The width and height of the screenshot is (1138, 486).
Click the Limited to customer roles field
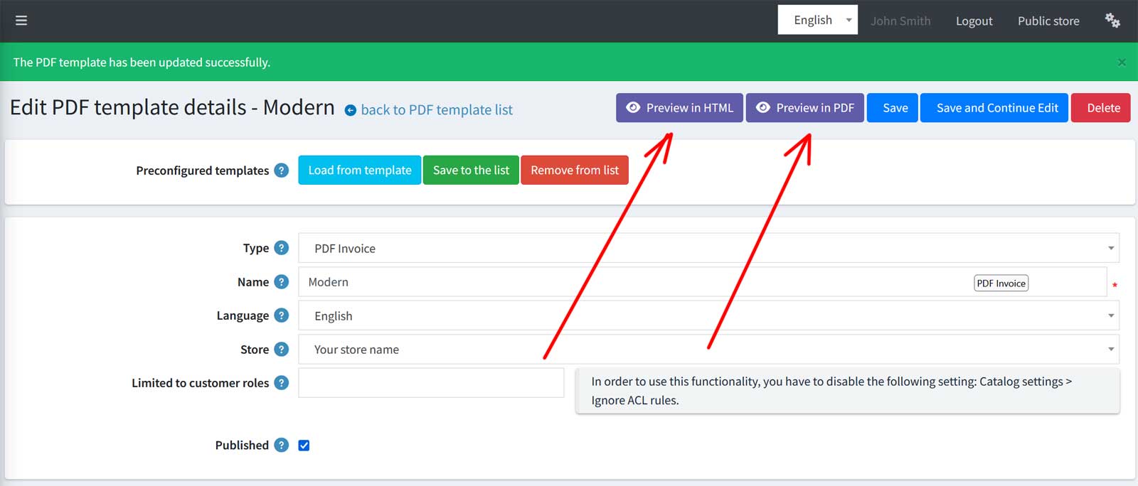click(x=430, y=383)
